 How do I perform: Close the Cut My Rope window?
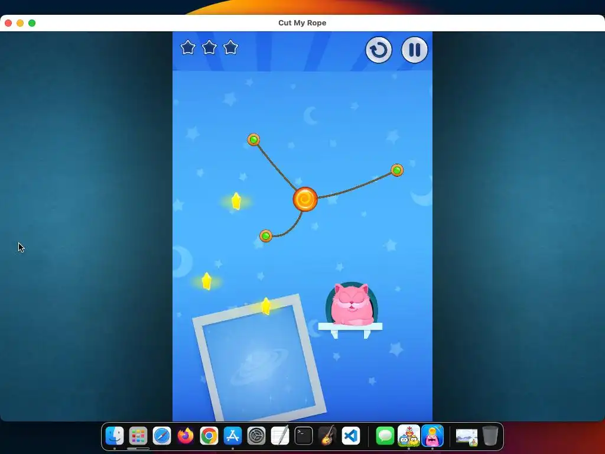(8, 23)
